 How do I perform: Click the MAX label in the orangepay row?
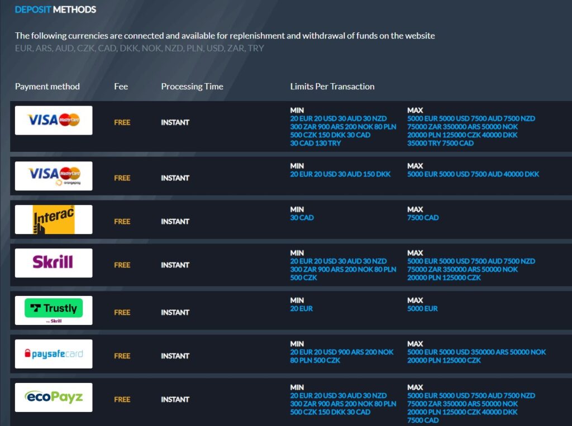(x=415, y=166)
